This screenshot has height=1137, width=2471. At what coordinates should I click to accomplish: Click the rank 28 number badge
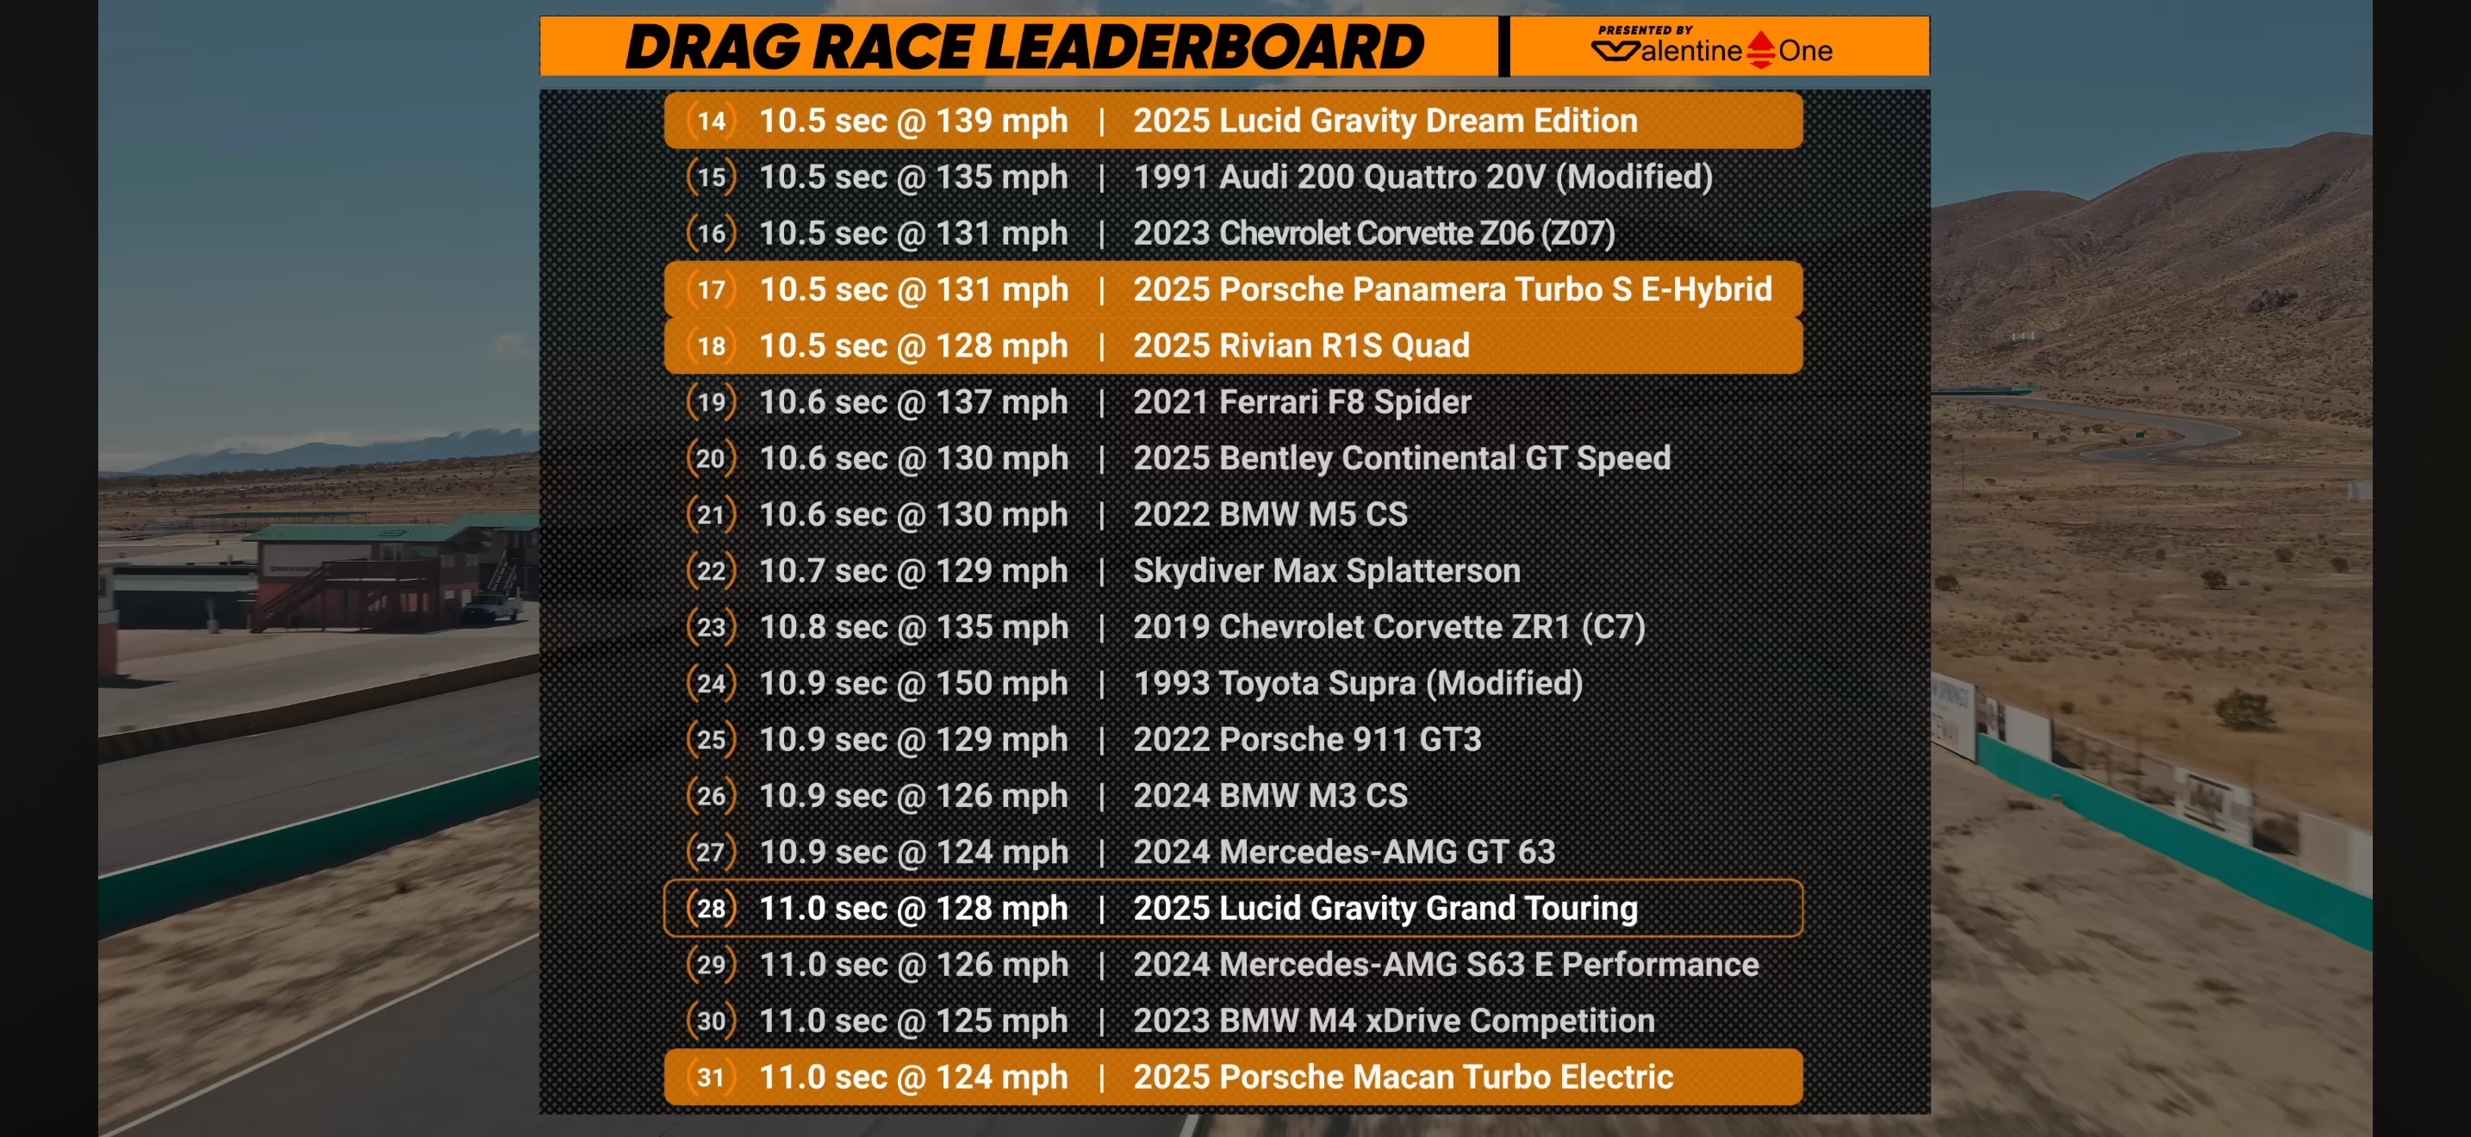[x=712, y=908]
